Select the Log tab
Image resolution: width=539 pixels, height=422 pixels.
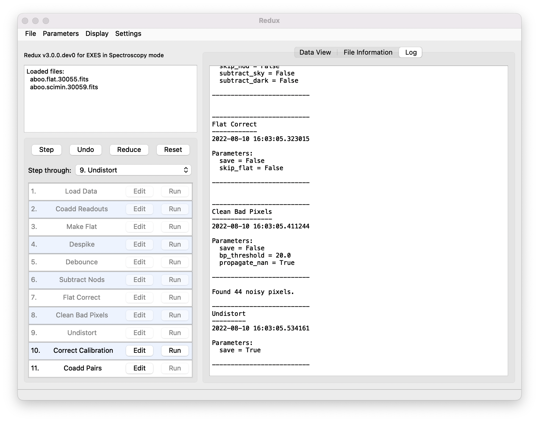(410, 52)
